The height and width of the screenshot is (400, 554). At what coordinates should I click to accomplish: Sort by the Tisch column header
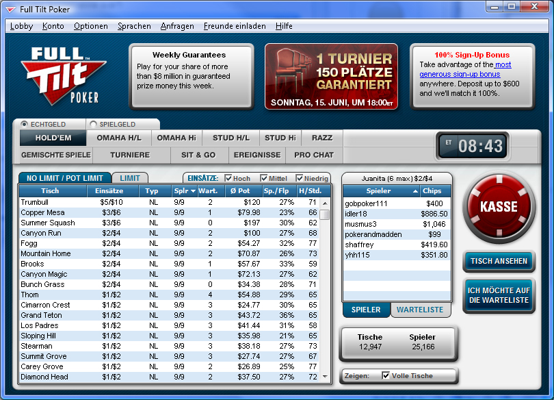53,191
